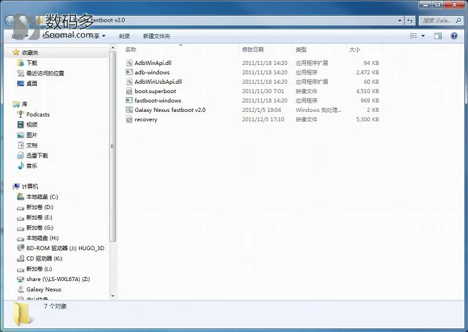
Task: Click the 5,300 KB size value
Action: 367,119
